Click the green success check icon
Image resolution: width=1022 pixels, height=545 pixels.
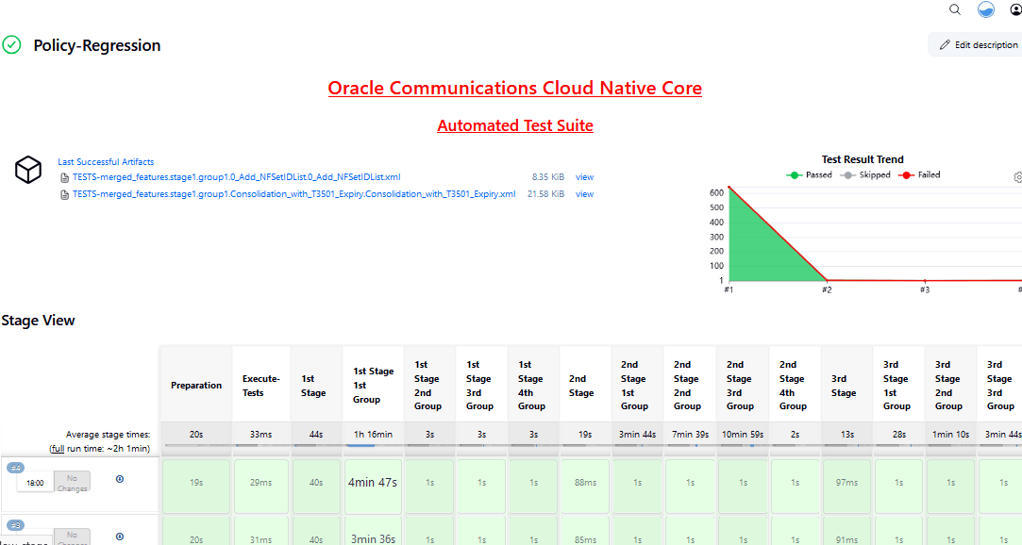11,45
